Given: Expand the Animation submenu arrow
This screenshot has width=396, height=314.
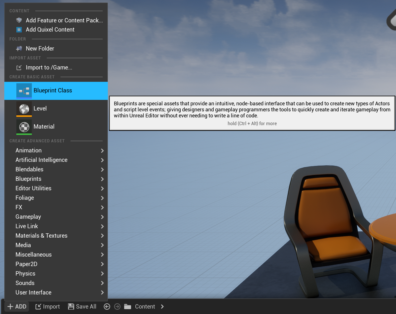Looking at the screenshot, I should point(102,151).
